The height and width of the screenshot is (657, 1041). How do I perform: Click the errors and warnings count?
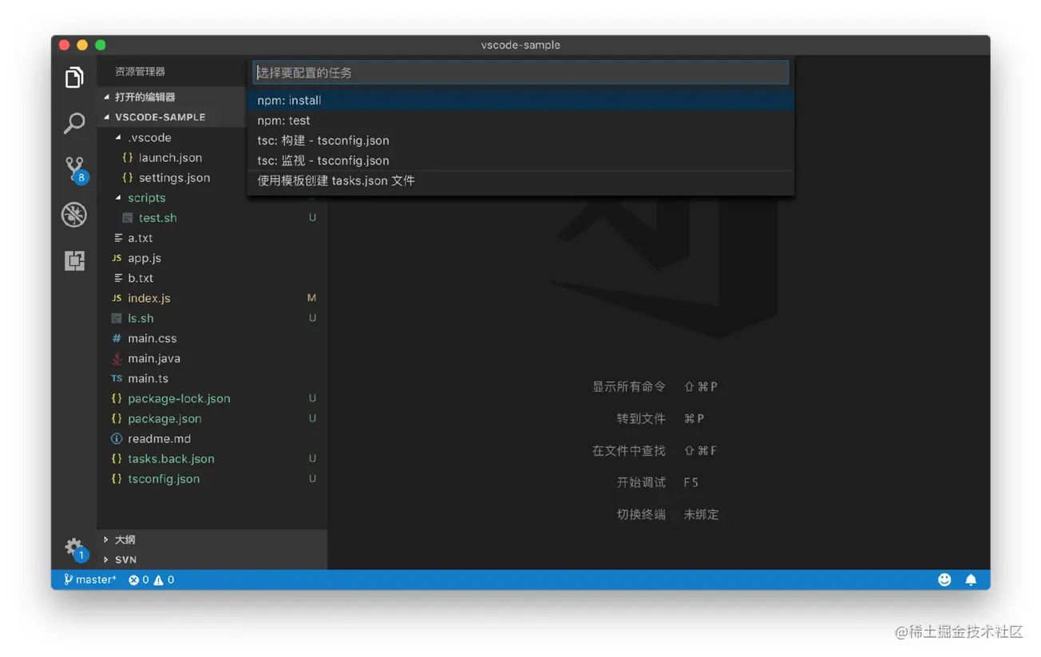[152, 580]
